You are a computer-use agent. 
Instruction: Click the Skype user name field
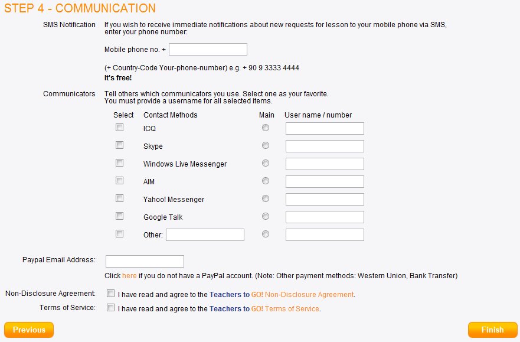[x=325, y=146]
